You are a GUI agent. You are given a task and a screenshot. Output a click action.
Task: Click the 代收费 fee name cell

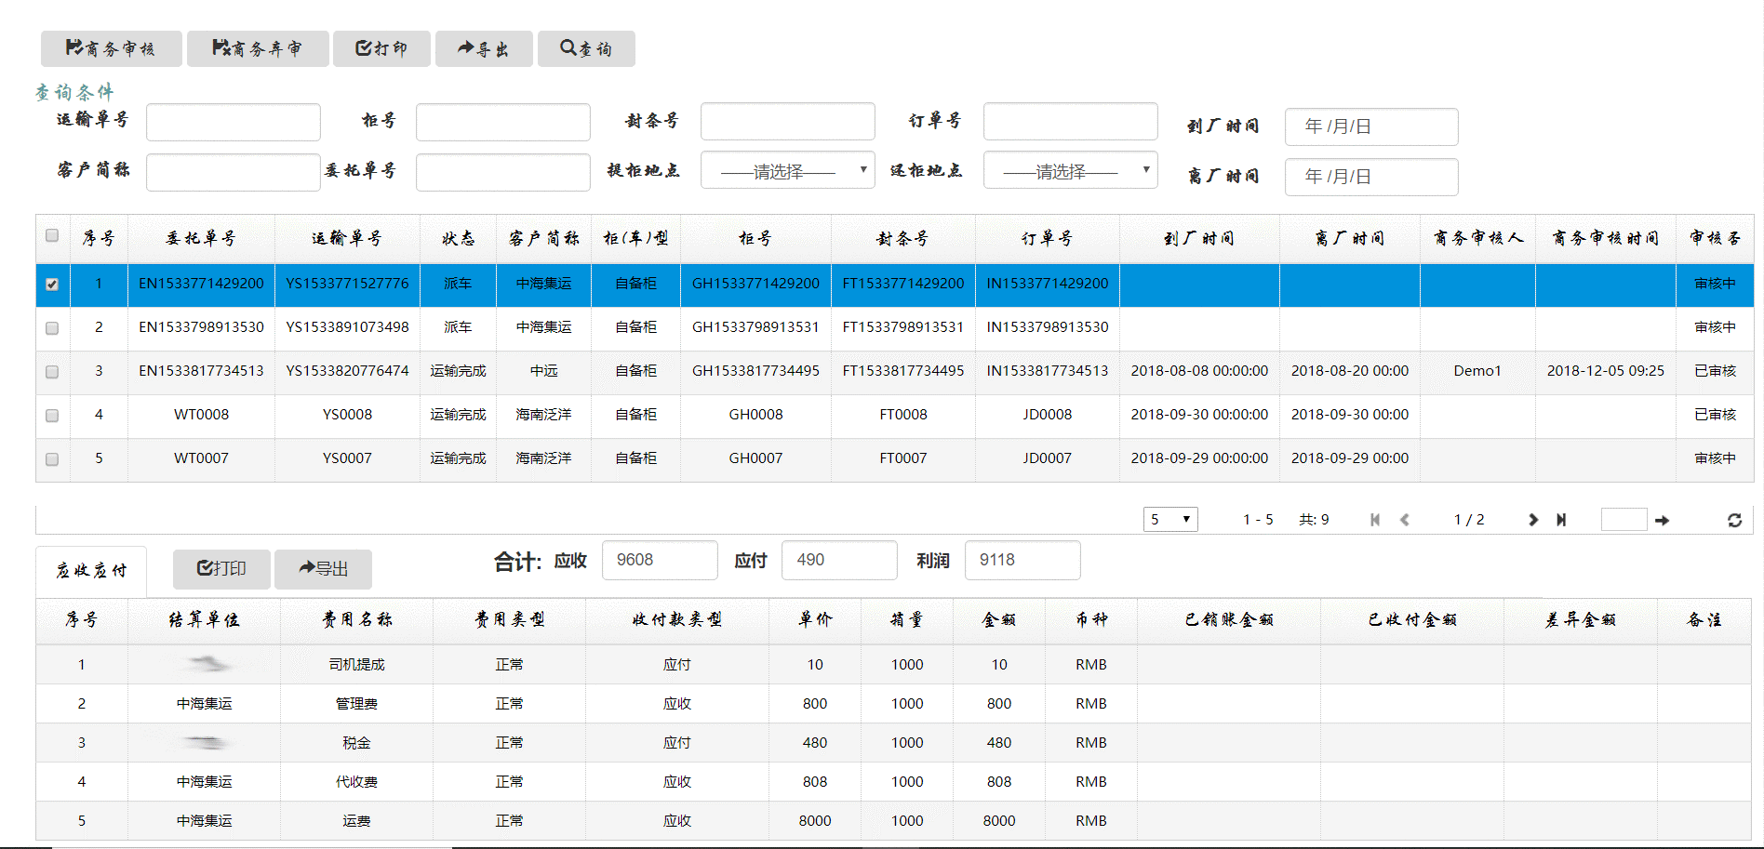point(356,782)
